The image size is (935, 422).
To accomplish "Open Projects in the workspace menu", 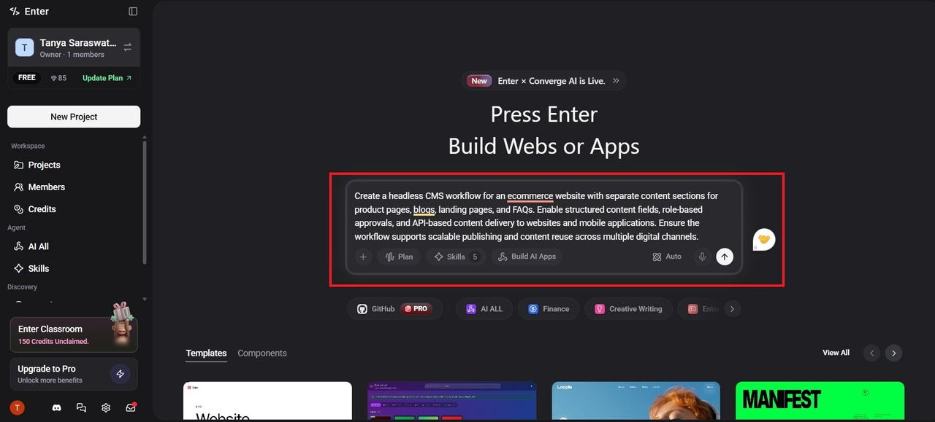I will click(45, 165).
